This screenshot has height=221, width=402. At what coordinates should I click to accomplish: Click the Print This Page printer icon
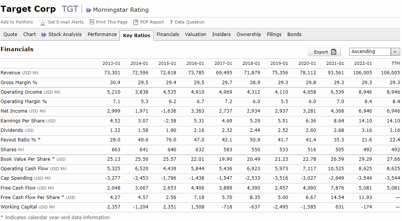(92, 22)
